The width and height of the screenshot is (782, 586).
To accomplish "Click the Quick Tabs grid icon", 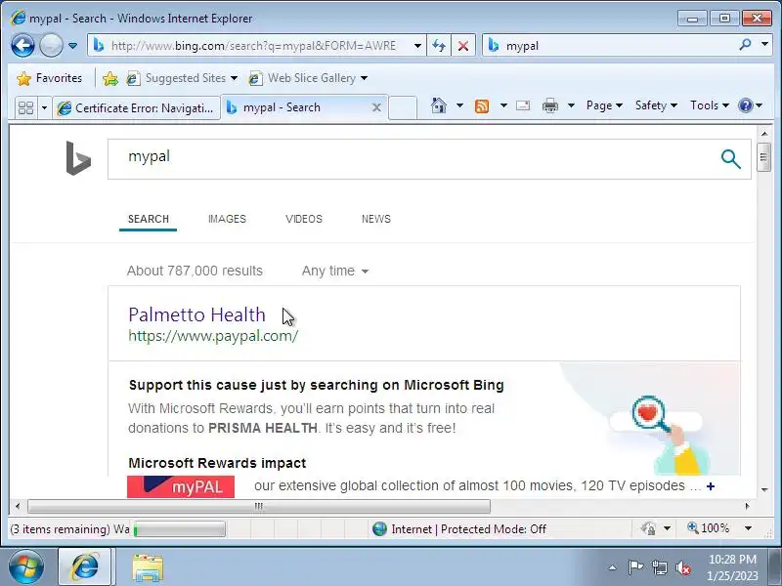I will coord(25,107).
